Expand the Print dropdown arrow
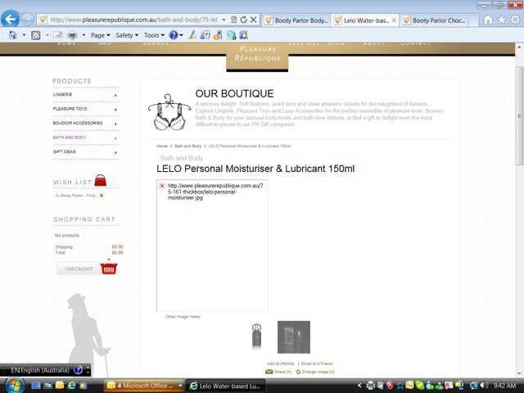Image resolution: width=524 pixels, height=393 pixels. 84,34
